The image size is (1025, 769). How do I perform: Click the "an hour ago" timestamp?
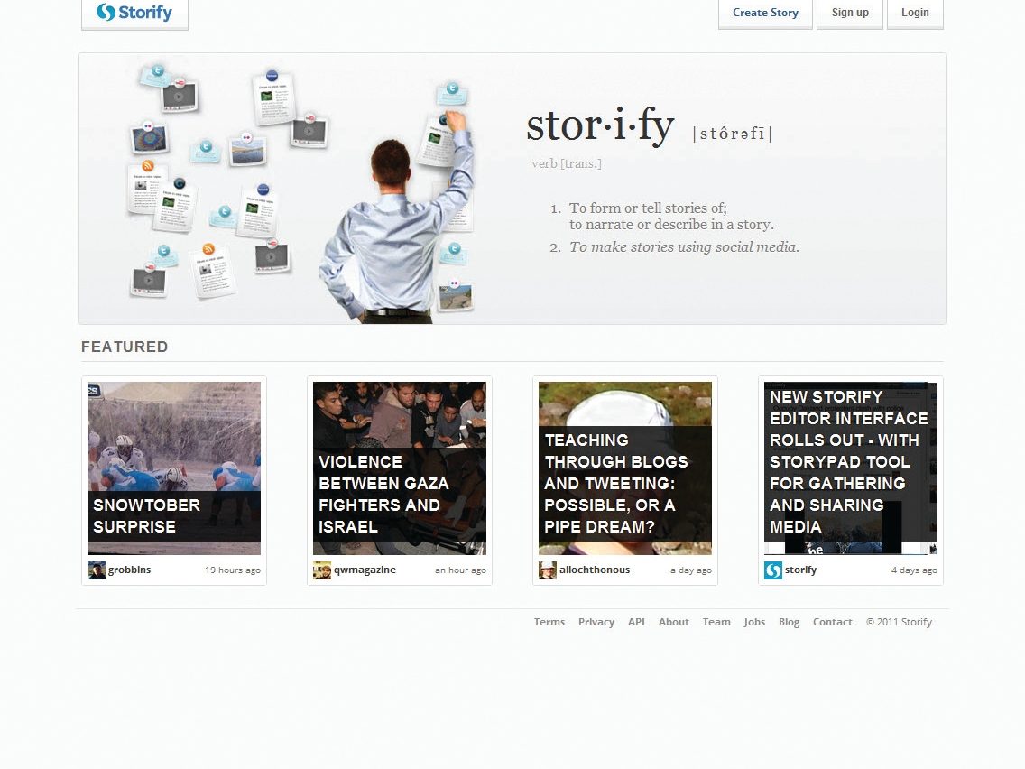pyautogui.click(x=461, y=570)
